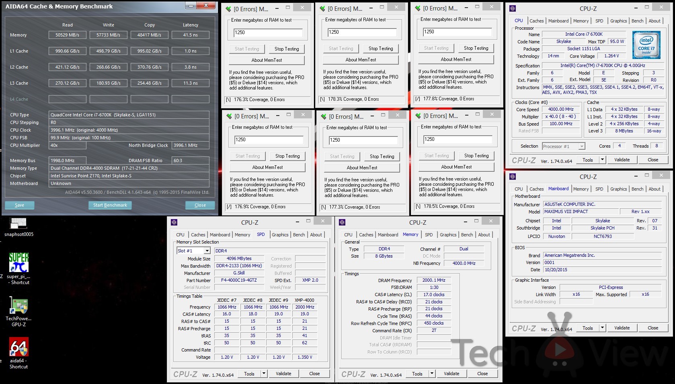This screenshot has height=384, width=675.
Task: Open the Processor #1 selection dropdown
Action: point(582,146)
